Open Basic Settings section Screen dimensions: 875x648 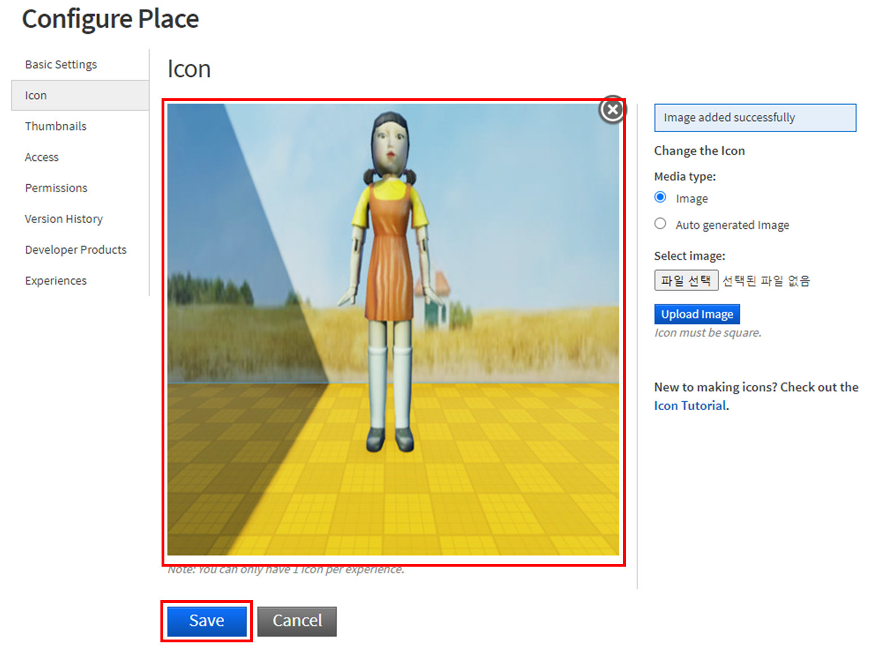click(x=61, y=64)
